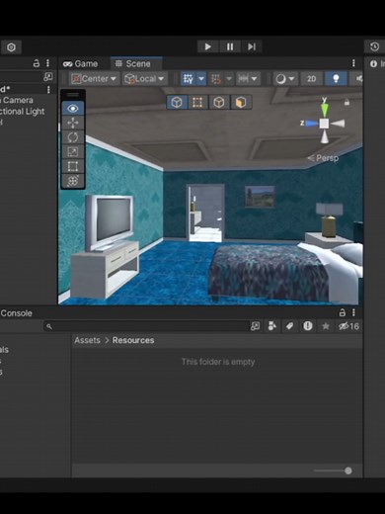The width and height of the screenshot is (385, 514).
Task: Click the Hierarchy search-by-type icon
Action: (x=48, y=77)
